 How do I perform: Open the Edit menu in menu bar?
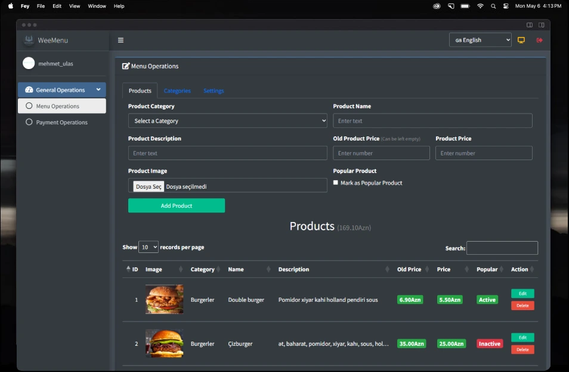[x=57, y=6]
